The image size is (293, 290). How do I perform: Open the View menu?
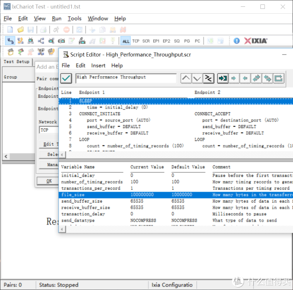click(40, 19)
